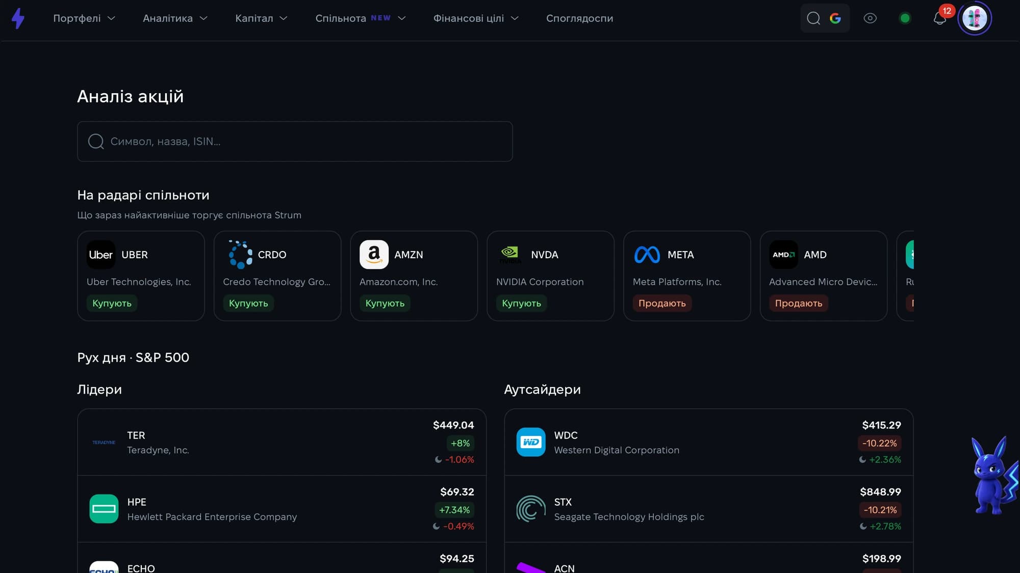Click the stock search input field
The image size is (1020, 573).
295,142
